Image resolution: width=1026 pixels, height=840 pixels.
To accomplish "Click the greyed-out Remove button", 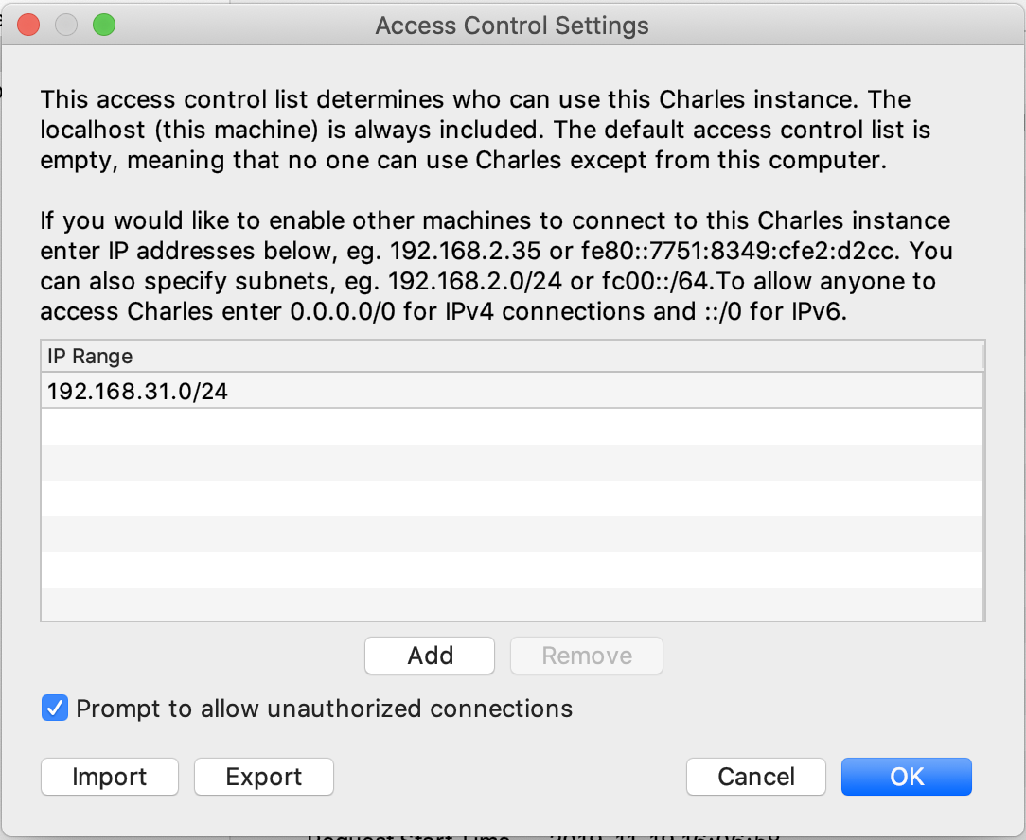I will [x=586, y=656].
